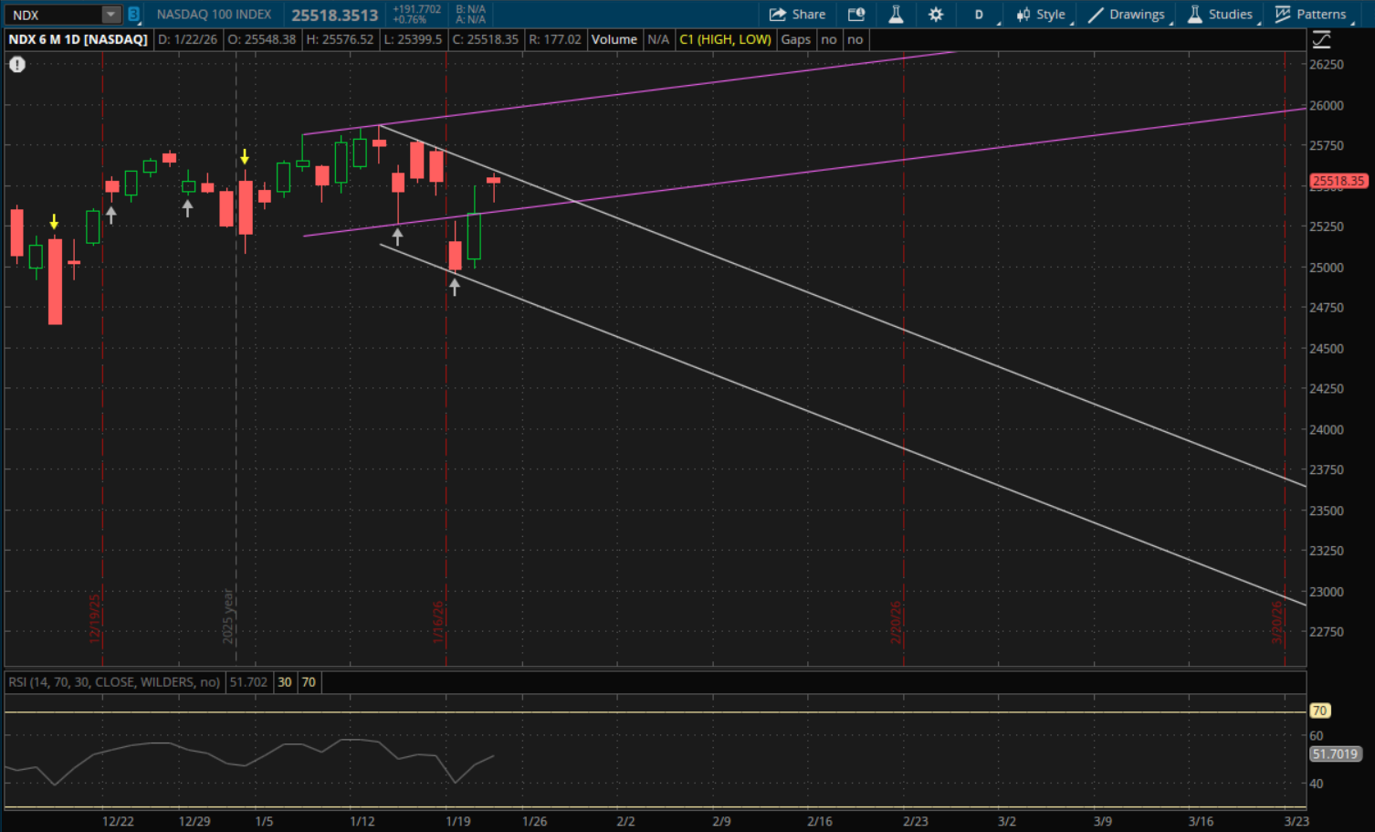Click the flask icon beside Share
The image size is (1375, 832).
click(x=896, y=15)
